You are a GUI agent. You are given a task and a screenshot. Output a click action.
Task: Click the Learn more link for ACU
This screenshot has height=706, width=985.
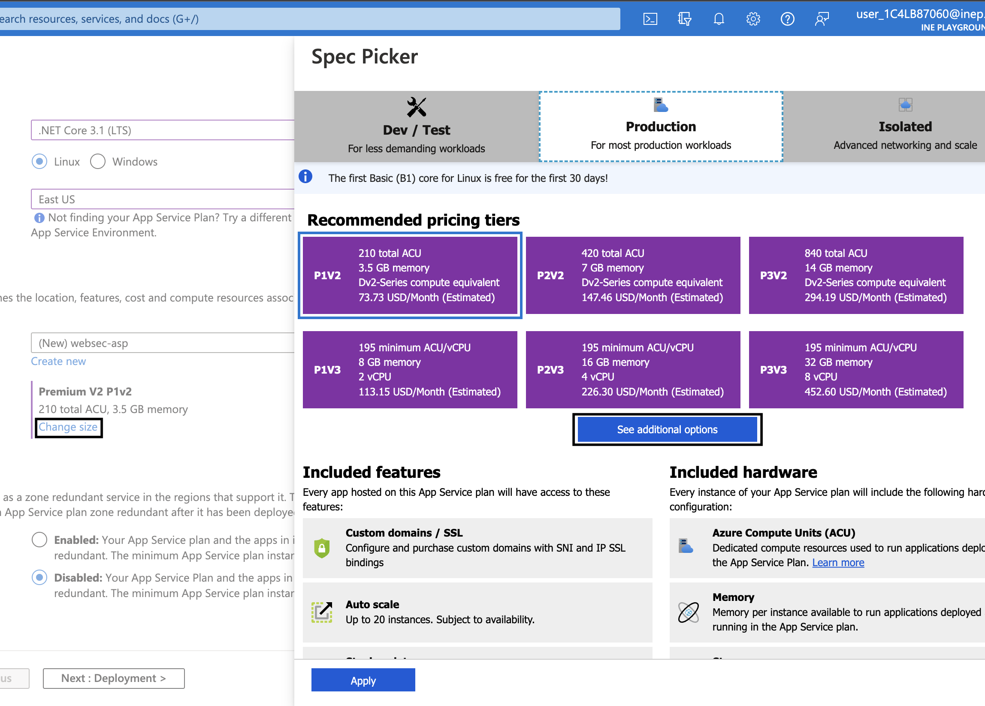(x=838, y=563)
